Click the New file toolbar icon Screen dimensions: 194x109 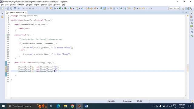click(x=2, y=8)
